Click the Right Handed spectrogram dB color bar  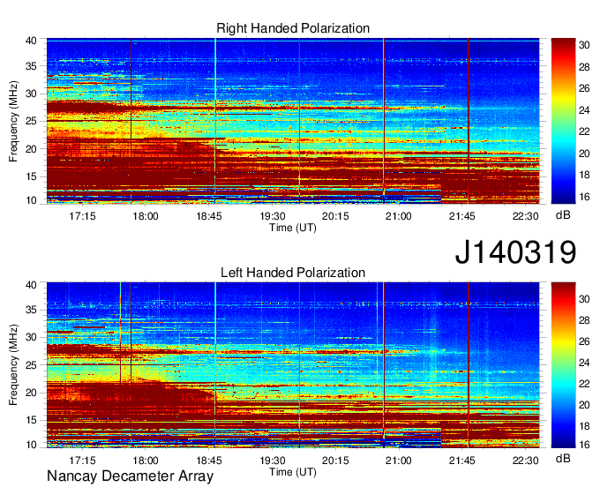coord(563,121)
